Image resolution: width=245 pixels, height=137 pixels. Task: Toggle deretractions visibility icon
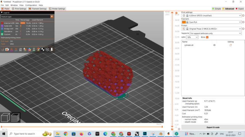[x=16, y=49]
